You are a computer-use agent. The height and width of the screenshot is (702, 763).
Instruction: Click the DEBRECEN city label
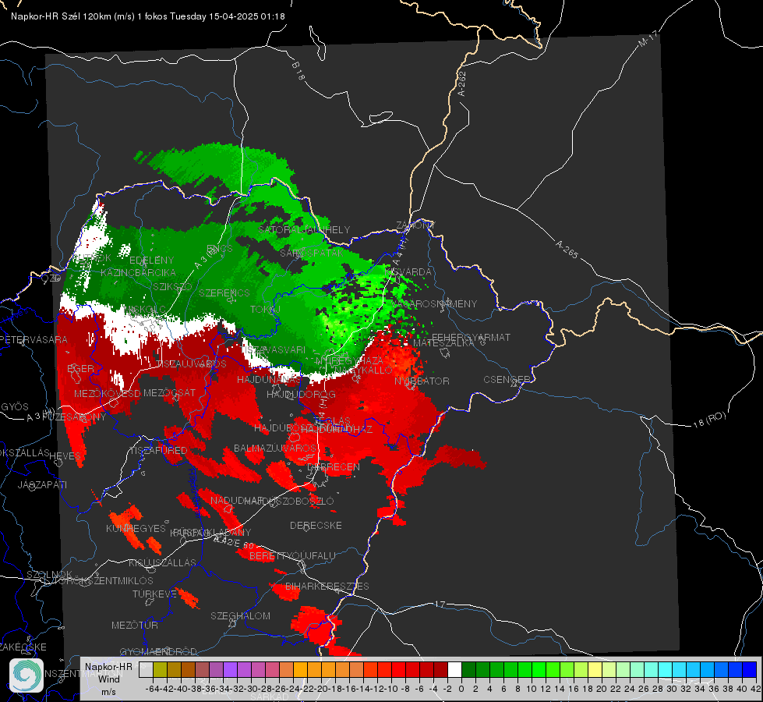pyautogui.click(x=334, y=466)
